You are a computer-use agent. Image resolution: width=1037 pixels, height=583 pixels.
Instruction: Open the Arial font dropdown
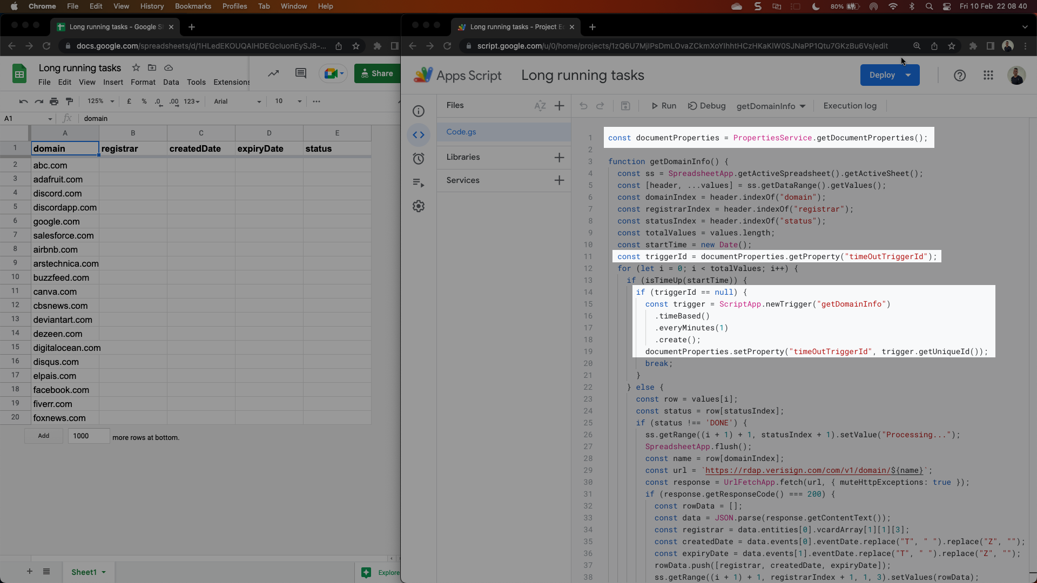pos(237,101)
